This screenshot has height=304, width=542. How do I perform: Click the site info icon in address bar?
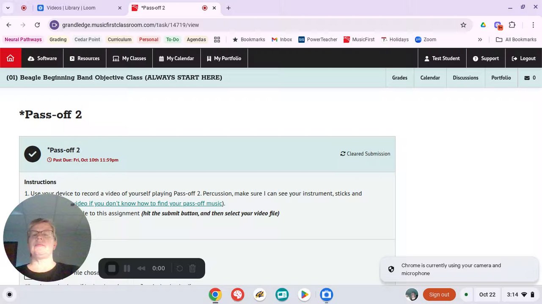pos(54,25)
